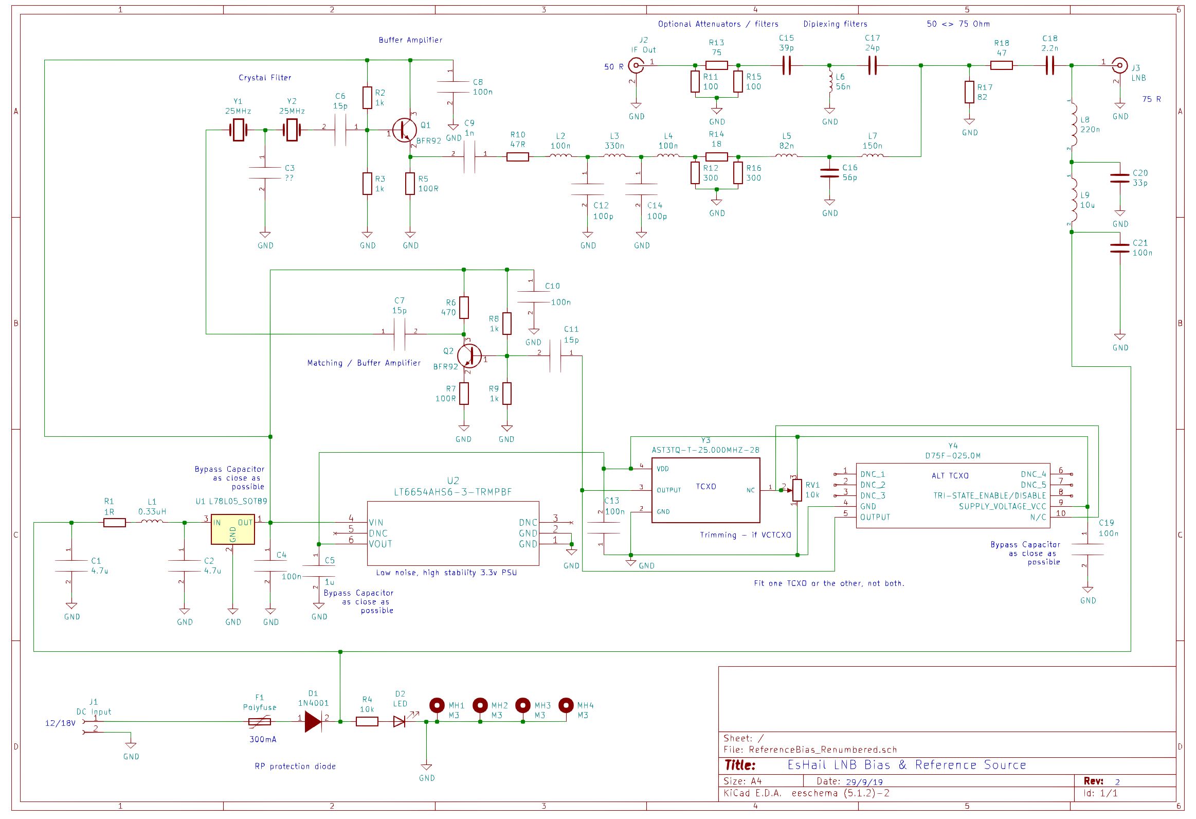The height and width of the screenshot is (819, 1196).
Task: Select the U2 LT6654AHS6-3-TRMPBF block
Action: (x=453, y=533)
